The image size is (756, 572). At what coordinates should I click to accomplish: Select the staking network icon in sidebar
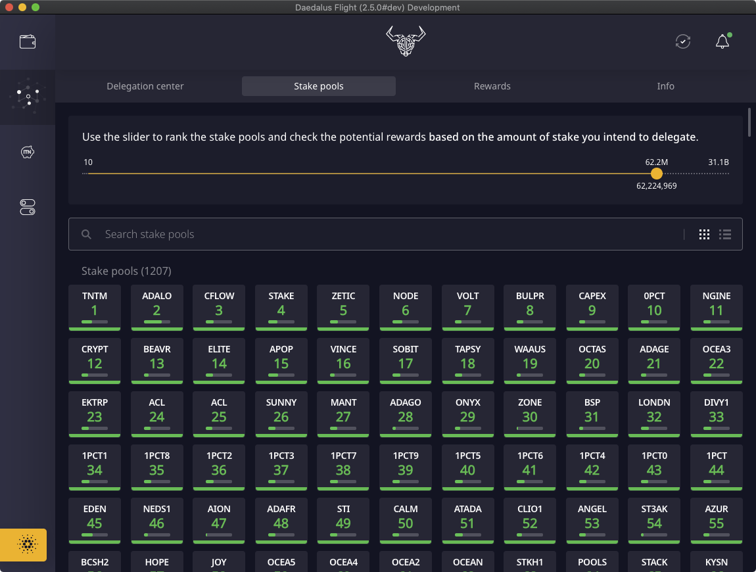pos(28,97)
